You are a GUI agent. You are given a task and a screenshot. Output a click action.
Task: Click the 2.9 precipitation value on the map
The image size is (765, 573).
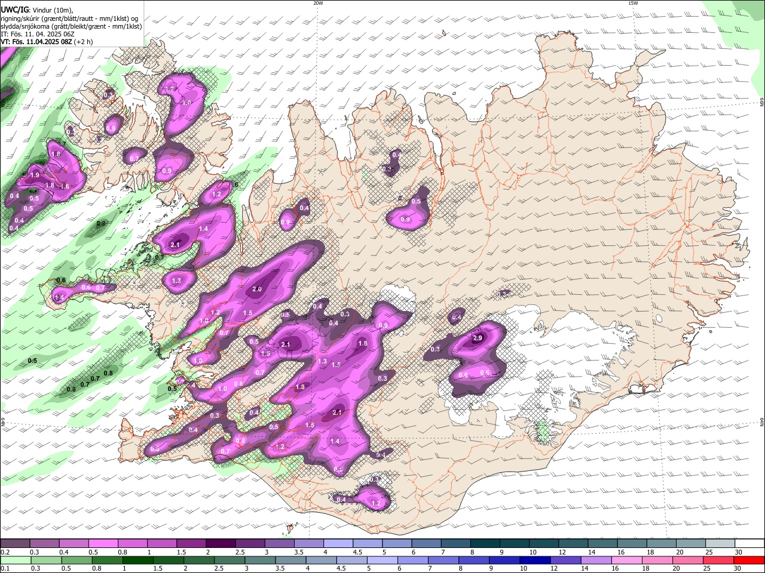(477, 338)
